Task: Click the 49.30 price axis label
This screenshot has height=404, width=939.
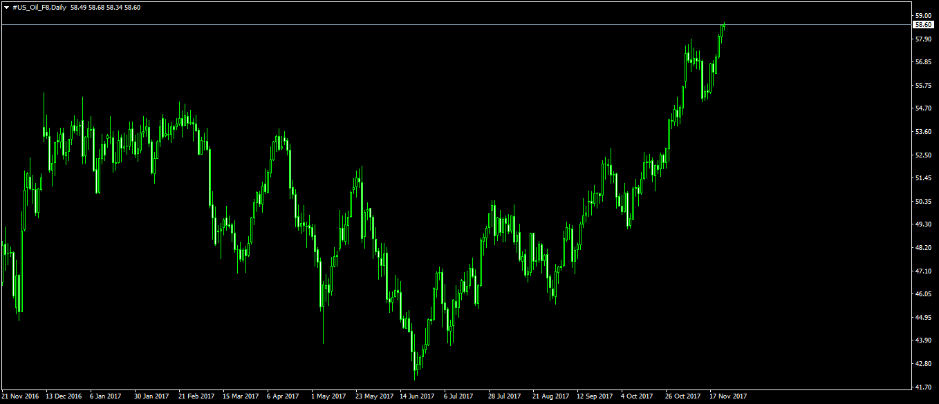Action: tap(923, 224)
